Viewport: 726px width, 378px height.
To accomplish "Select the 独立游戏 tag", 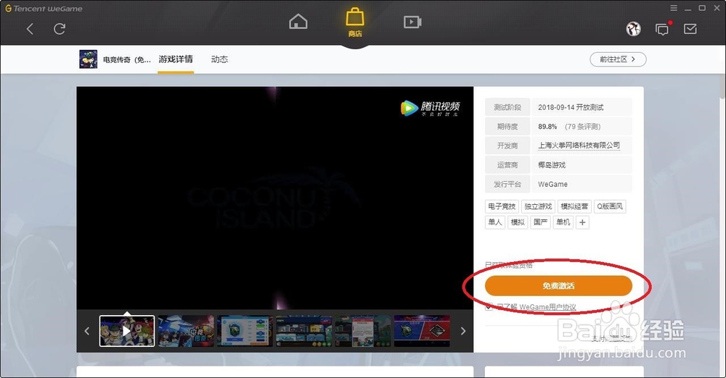I will [538, 206].
